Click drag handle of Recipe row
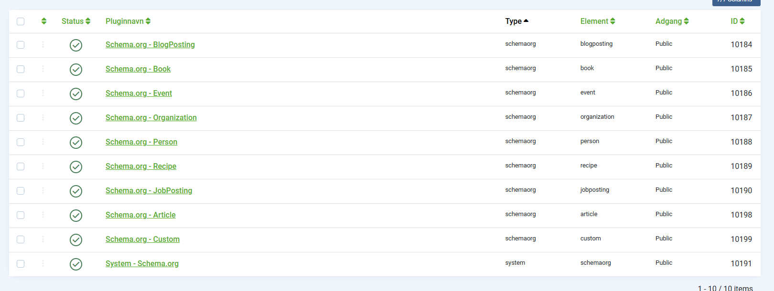 pyautogui.click(x=43, y=166)
